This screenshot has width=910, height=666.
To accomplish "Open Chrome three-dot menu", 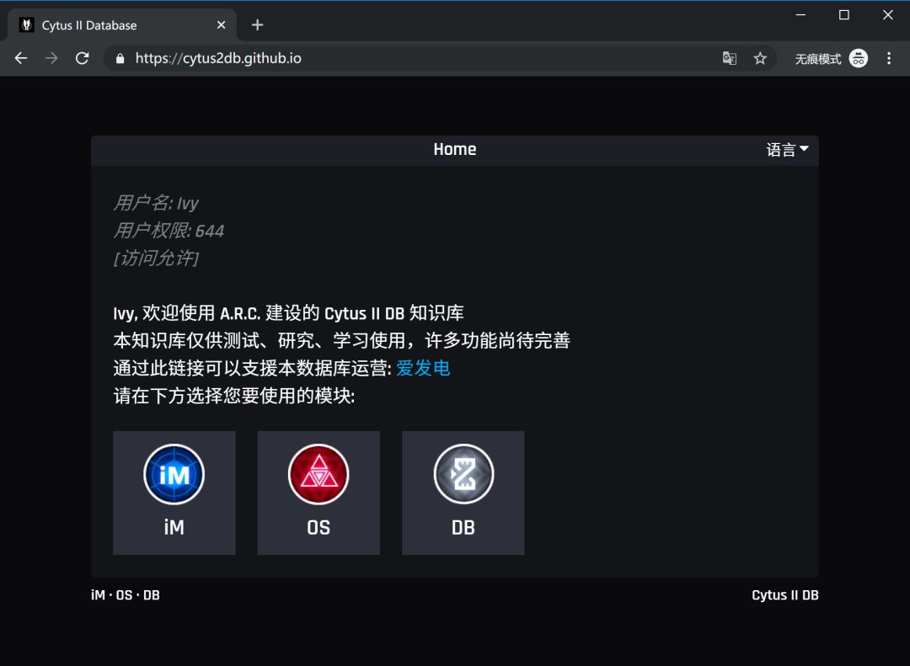I will click(x=889, y=58).
